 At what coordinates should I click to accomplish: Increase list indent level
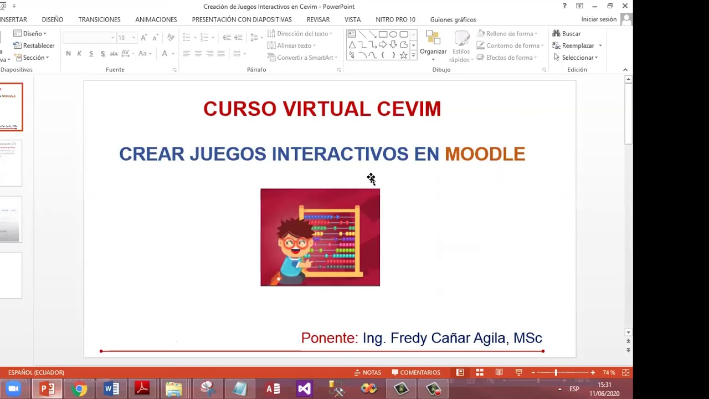[x=238, y=38]
